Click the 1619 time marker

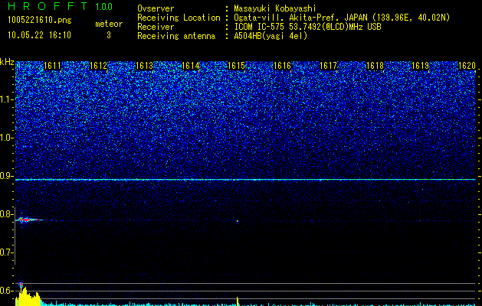point(421,66)
